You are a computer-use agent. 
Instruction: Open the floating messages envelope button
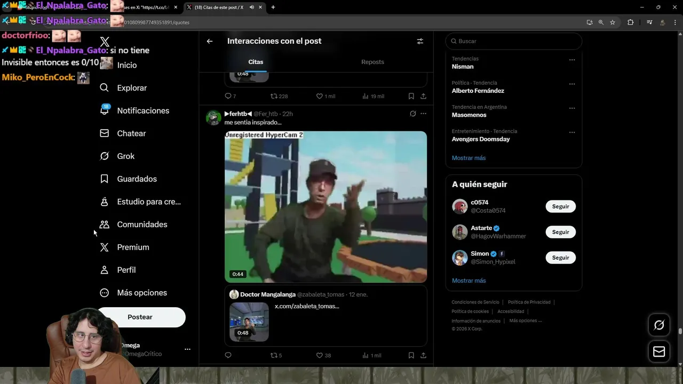[659, 351]
